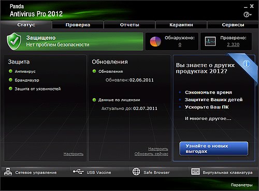259x191 pixels.
Task: Open the detection pie chart icon
Action: click(155, 41)
